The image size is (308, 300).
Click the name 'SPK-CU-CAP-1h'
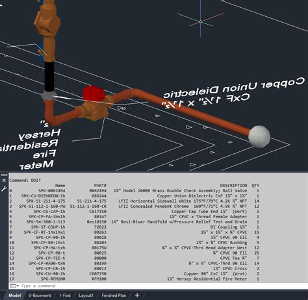click(x=49, y=212)
